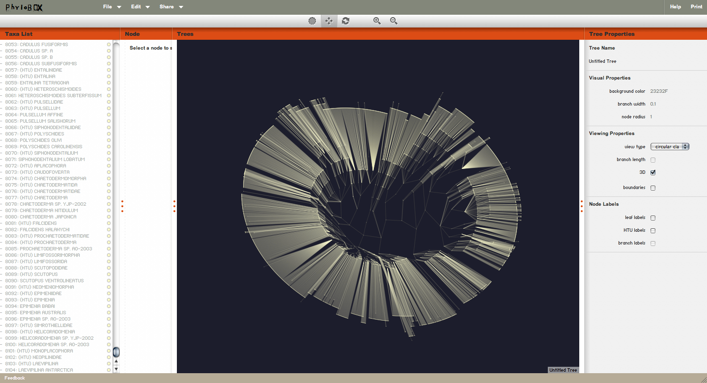This screenshot has height=383, width=707.
Task: Open Help from the top bar
Action: click(x=676, y=7)
